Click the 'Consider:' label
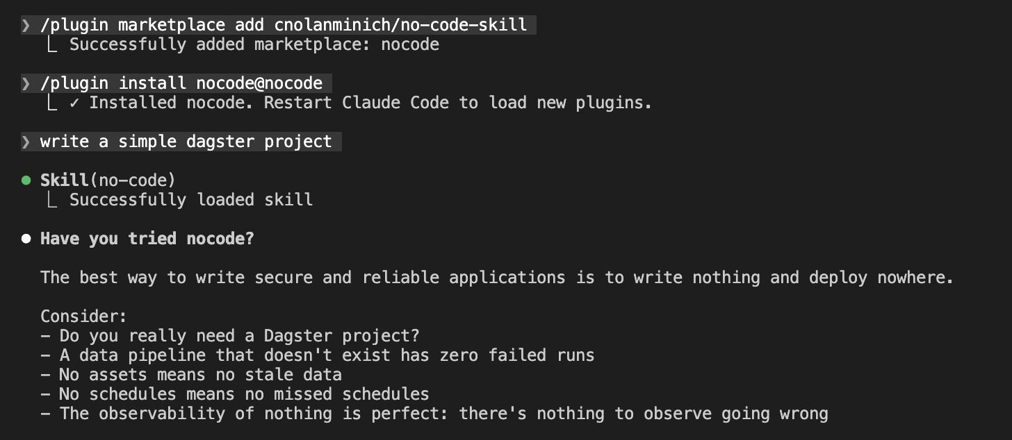1012x440 pixels. pyautogui.click(x=83, y=316)
